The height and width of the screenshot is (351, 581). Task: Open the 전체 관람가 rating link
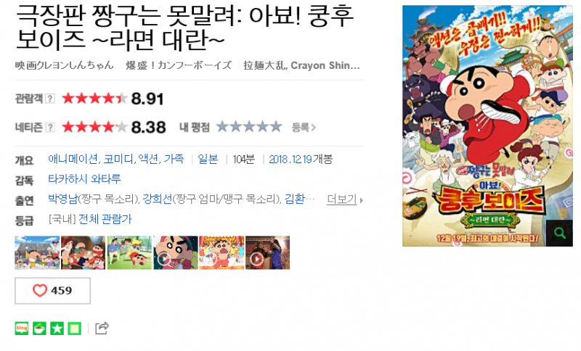(x=105, y=219)
